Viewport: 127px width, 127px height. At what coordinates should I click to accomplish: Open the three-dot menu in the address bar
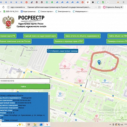[x=96, y=7]
